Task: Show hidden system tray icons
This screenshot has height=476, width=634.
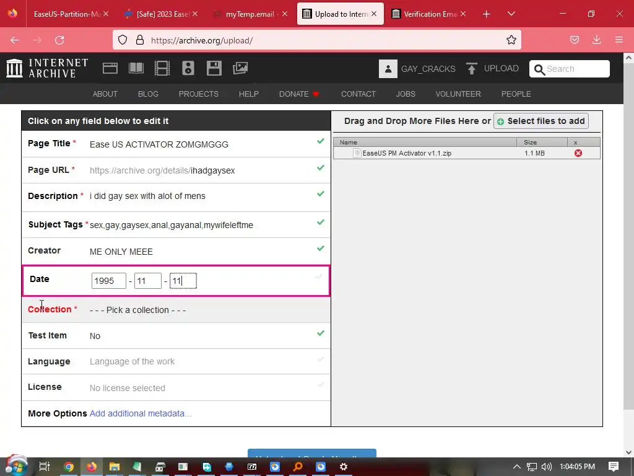Action: [516, 467]
